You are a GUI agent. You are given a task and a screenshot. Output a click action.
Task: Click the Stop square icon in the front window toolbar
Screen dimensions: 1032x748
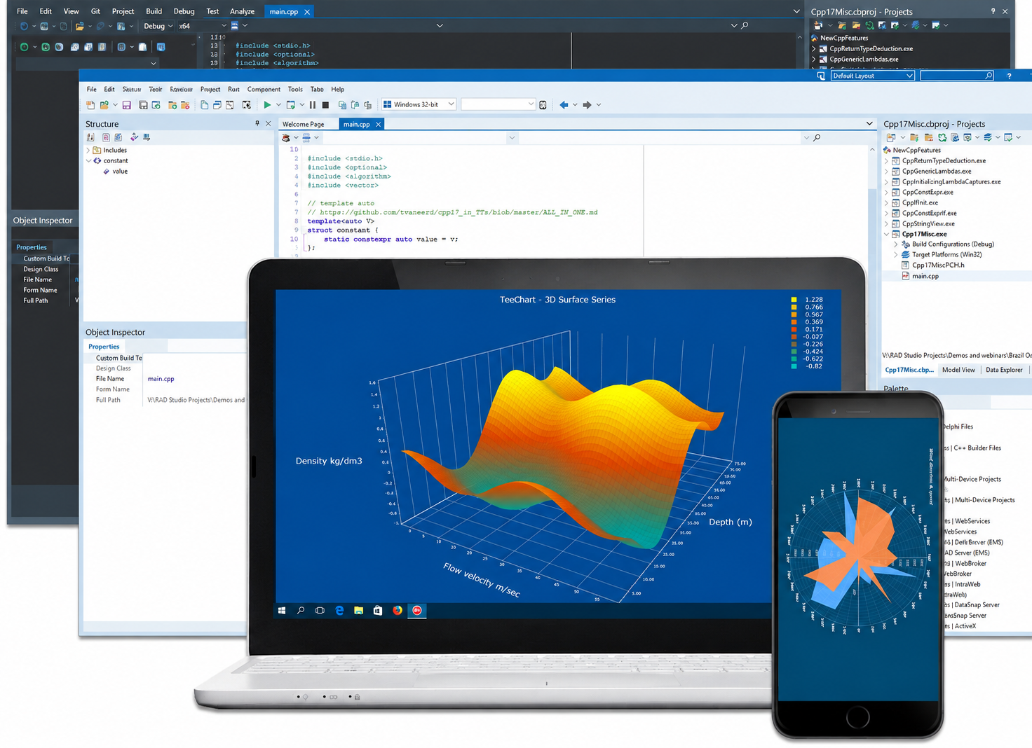(x=325, y=105)
